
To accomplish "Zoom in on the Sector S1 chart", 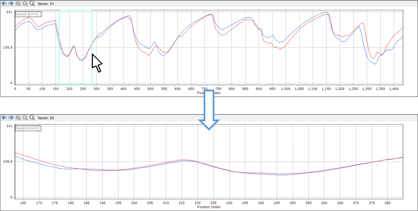I will pyautogui.click(x=18, y=4).
